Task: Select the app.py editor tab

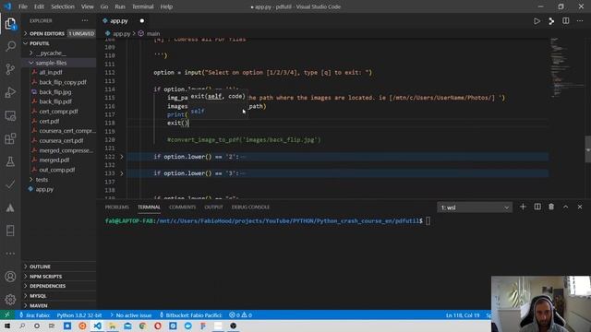Action: [x=119, y=21]
